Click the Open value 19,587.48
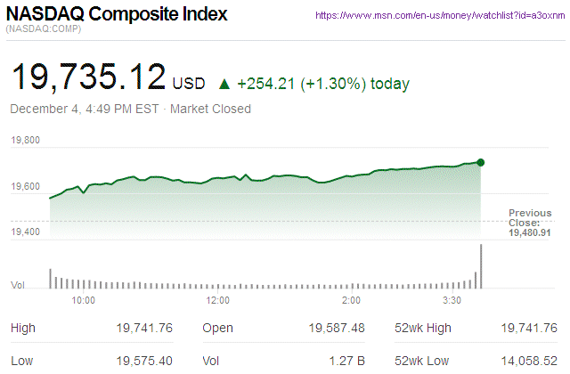 click(336, 329)
